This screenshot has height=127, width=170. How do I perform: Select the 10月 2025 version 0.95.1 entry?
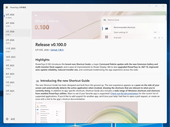pos(17,58)
